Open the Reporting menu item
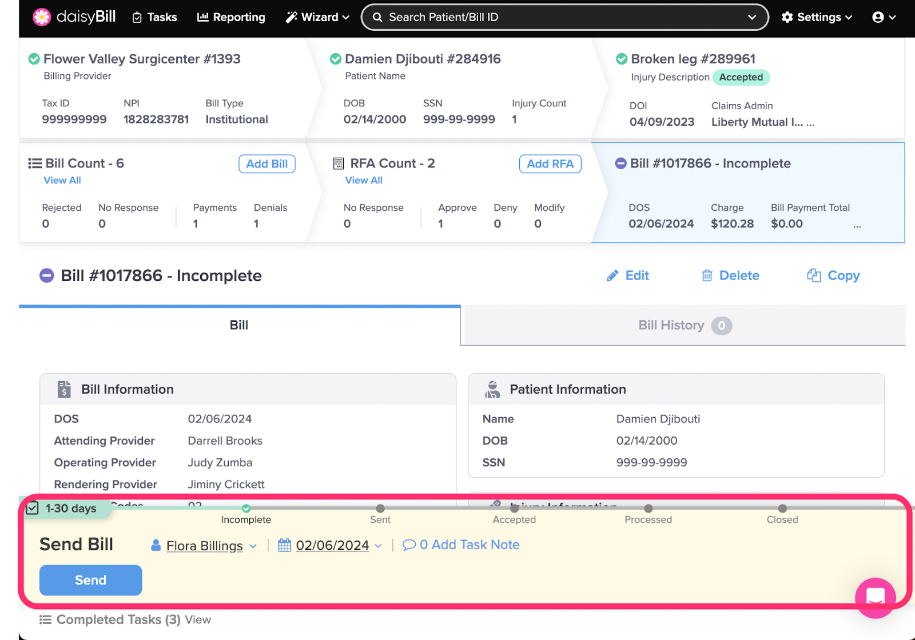The height and width of the screenshot is (640, 915). [231, 17]
